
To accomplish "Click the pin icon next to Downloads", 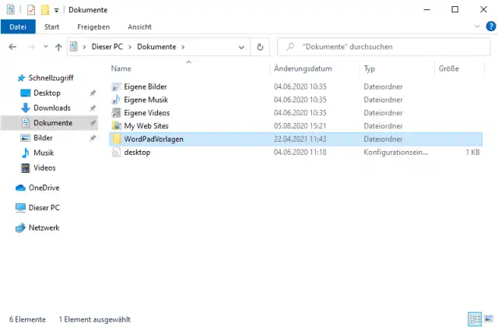I will pos(93,108).
